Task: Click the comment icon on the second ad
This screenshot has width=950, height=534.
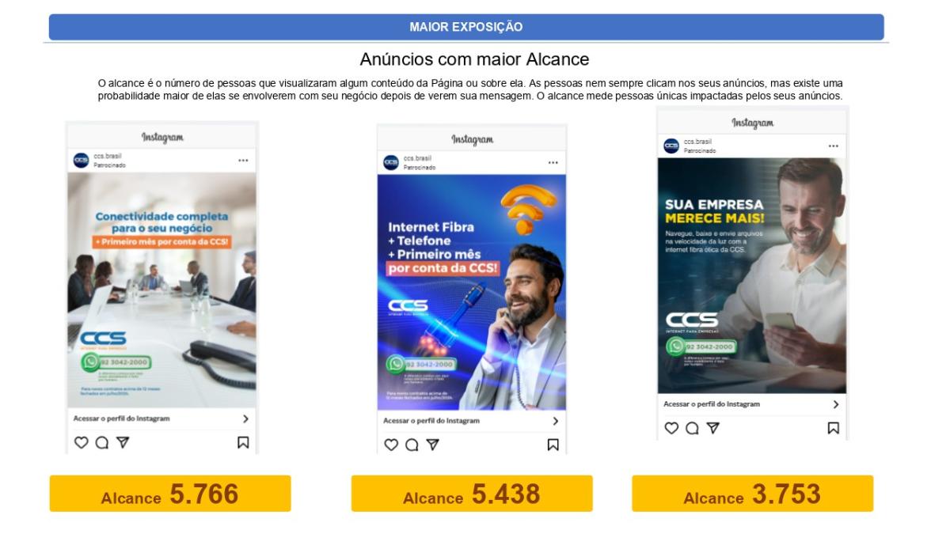Action: click(x=412, y=445)
